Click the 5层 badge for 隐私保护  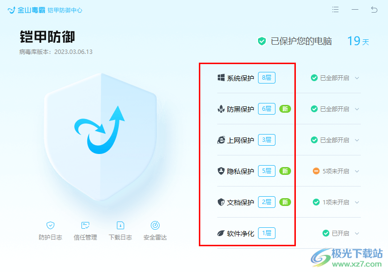(x=267, y=171)
